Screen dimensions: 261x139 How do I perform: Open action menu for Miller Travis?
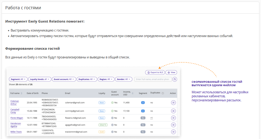173,132
